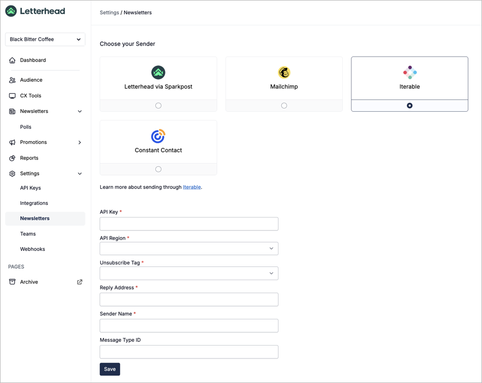
Task: Click the 'Choose your Sender' heading
Action: (127, 44)
